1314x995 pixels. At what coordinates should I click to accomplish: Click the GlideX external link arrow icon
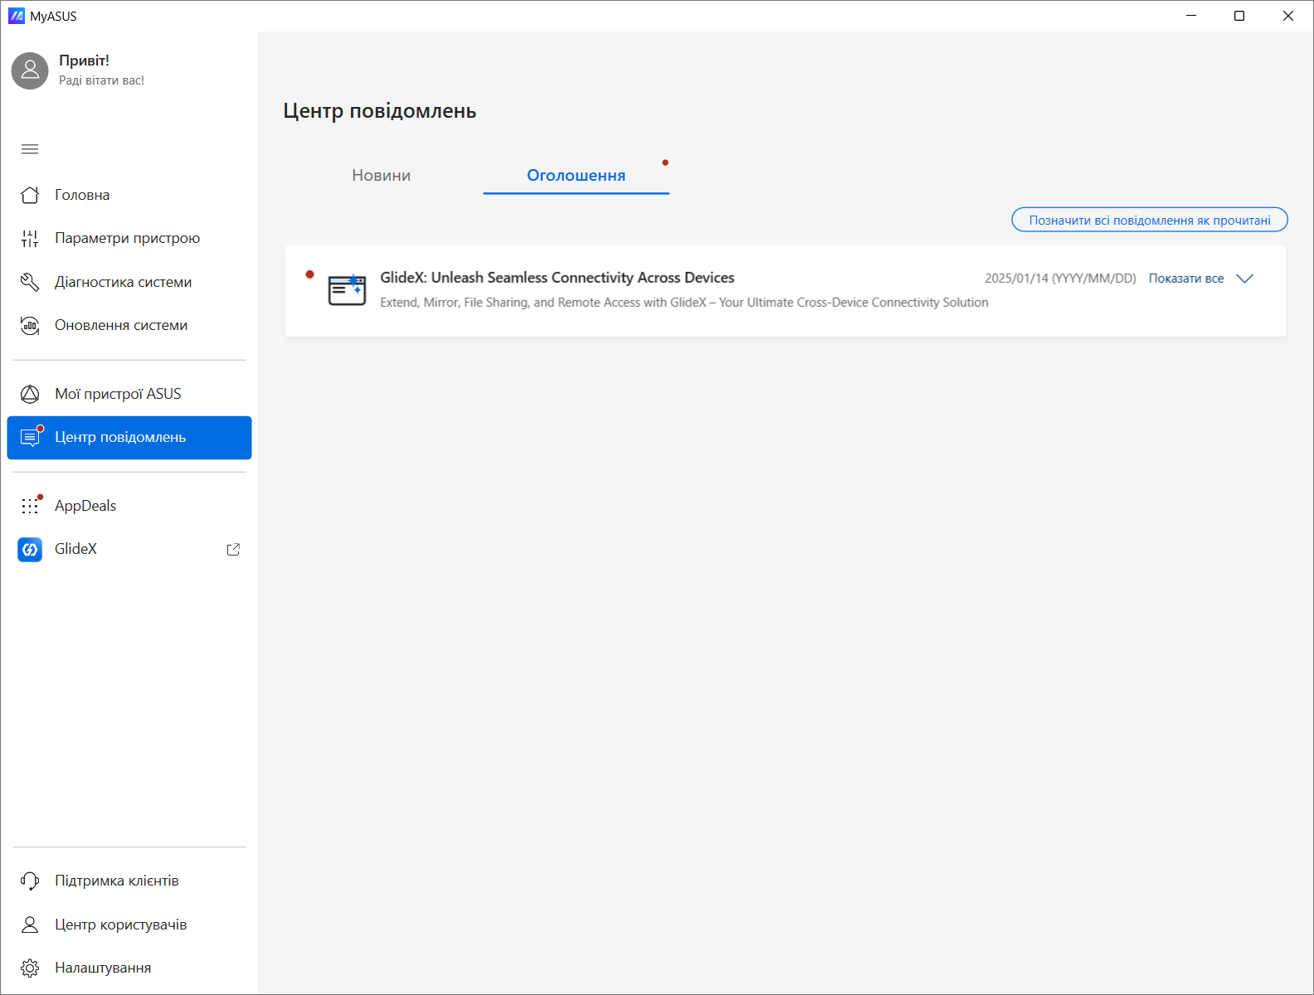[x=233, y=549]
